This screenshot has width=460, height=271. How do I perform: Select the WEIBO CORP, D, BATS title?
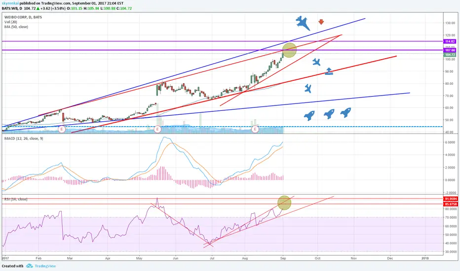point(23,17)
